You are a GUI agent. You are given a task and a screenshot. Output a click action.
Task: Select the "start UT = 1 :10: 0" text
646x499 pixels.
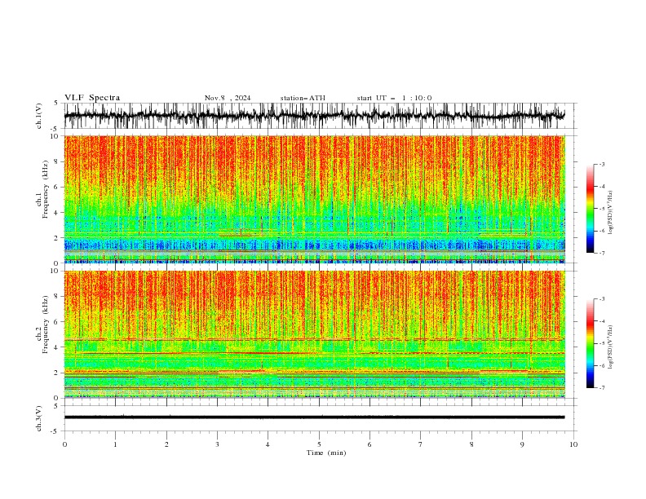click(394, 98)
